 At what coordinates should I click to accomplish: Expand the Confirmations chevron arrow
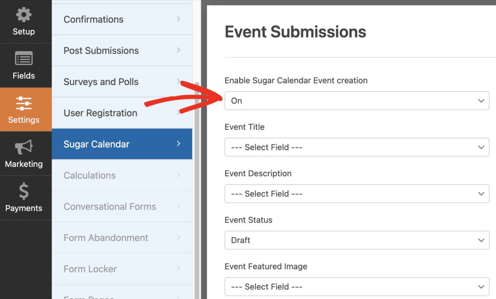click(x=179, y=19)
